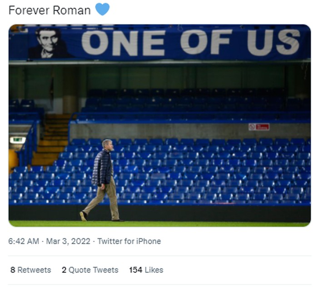Open the 6:42 AM timestamp link
The width and height of the screenshot is (318, 287).
tap(24, 241)
